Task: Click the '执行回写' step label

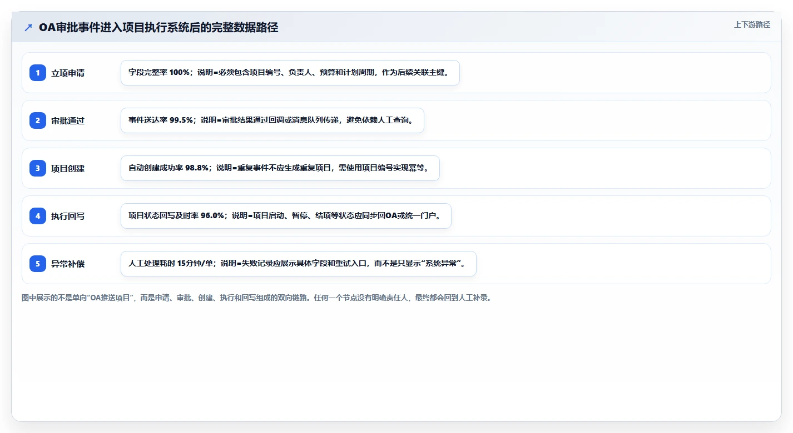Action: click(x=68, y=216)
